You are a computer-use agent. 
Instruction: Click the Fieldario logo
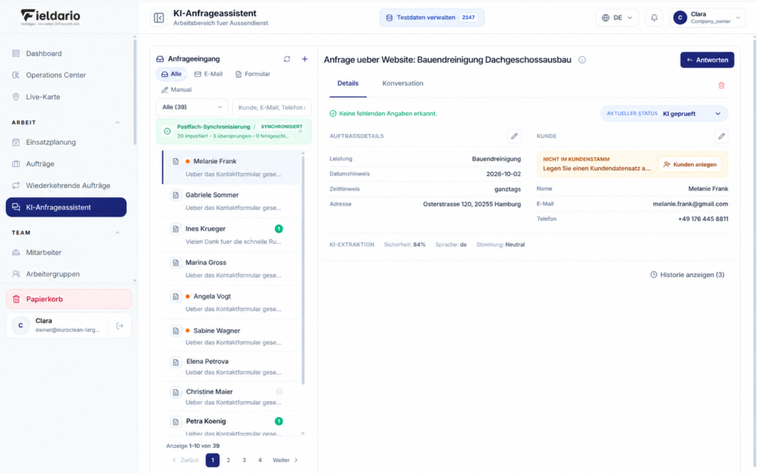tap(50, 18)
